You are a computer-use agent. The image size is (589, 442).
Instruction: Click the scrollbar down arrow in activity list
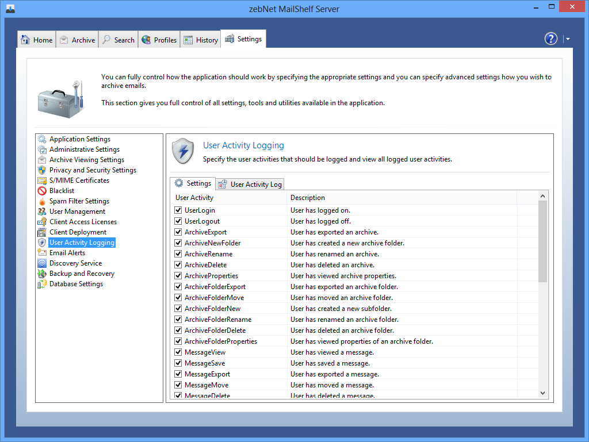point(542,393)
